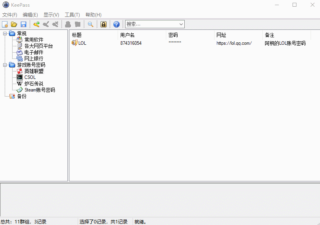Select the Steam账号密码 group

click(x=40, y=90)
